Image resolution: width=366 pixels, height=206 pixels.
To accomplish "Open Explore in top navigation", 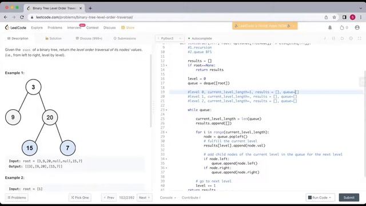I will pos(37,27).
